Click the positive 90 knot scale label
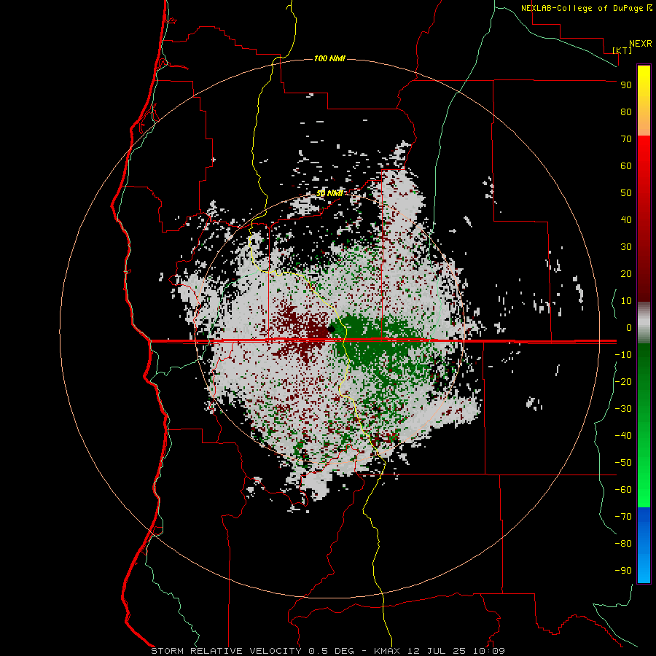The height and width of the screenshot is (656, 656). pos(626,85)
